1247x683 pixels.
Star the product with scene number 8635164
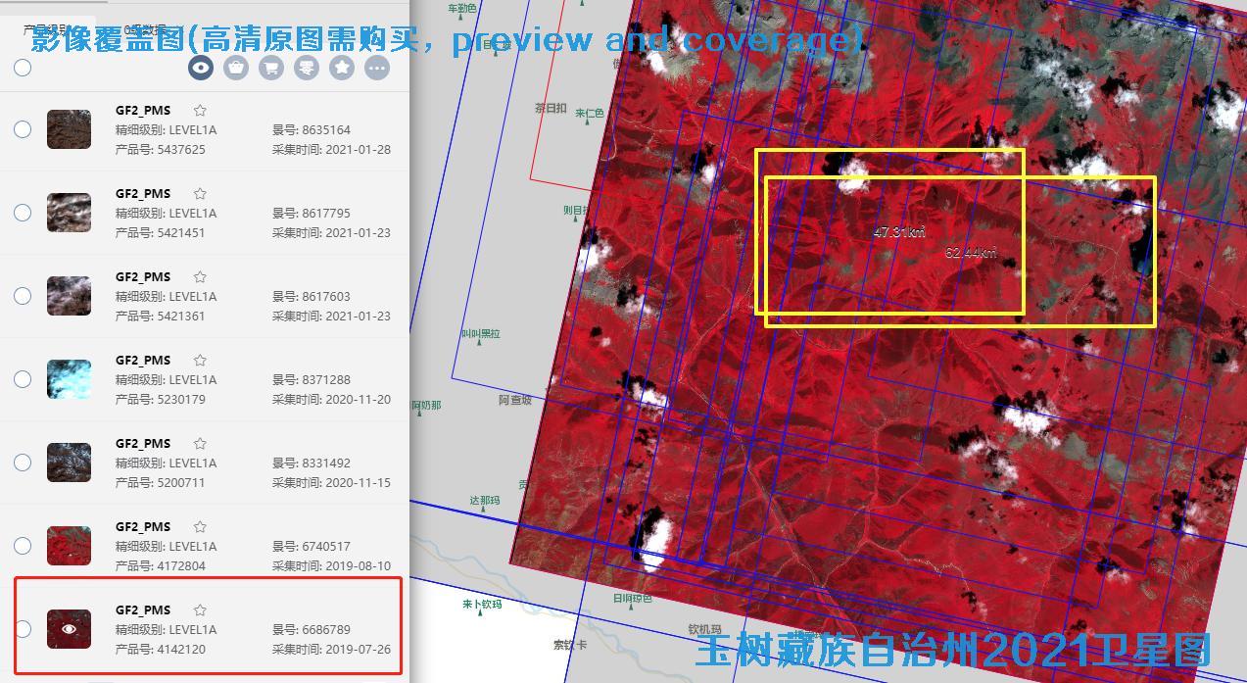coord(200,111)
